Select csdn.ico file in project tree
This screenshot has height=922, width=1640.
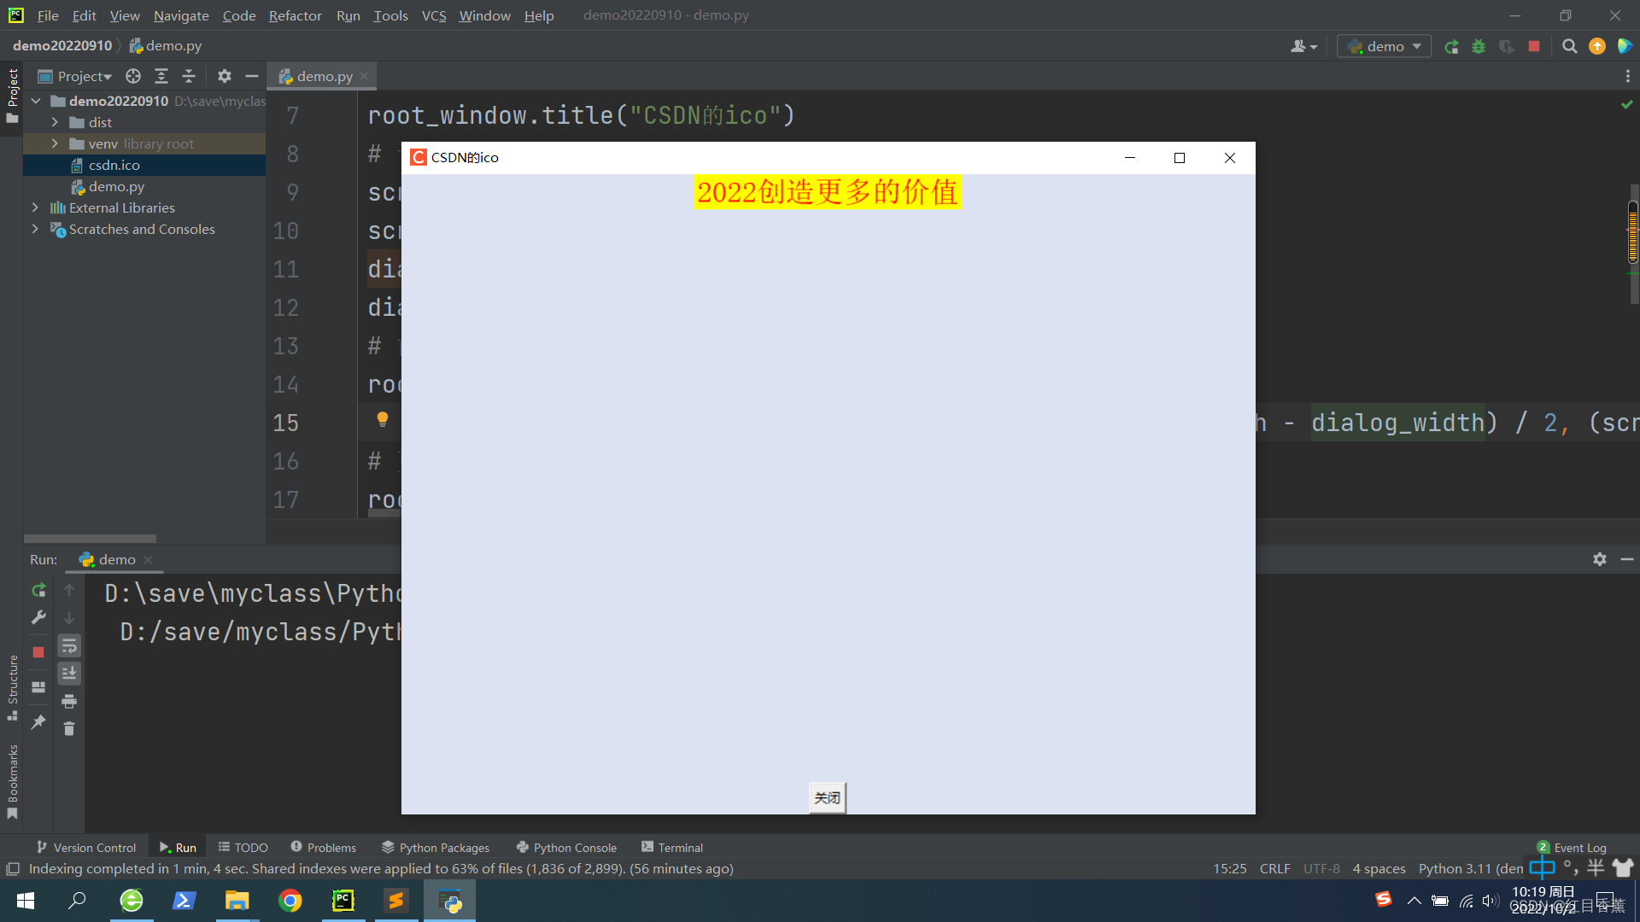[114, 166]
